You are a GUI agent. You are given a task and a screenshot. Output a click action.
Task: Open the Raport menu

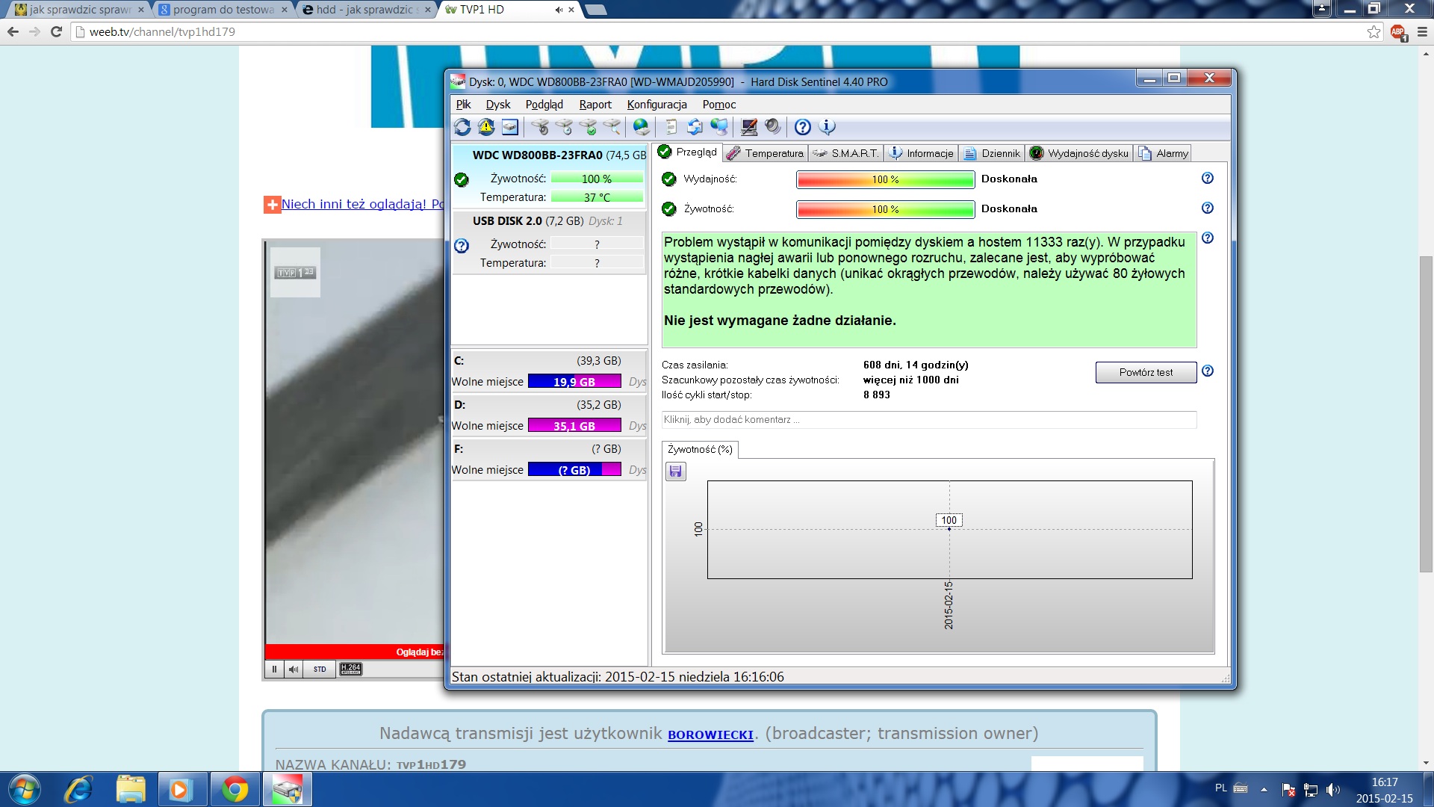click(x=595, y=105)
